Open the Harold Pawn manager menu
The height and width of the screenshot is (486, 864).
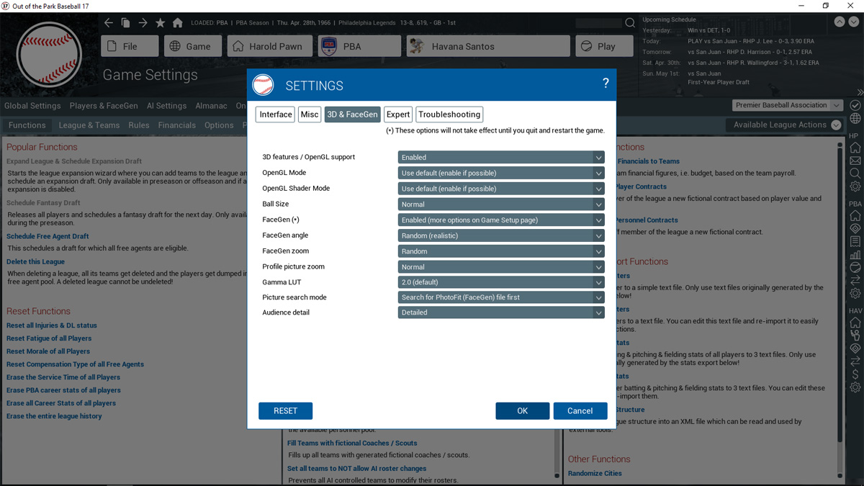click(x=270, y=46)
